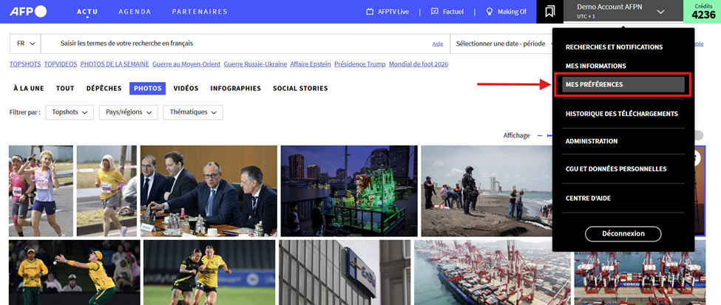Click the AFP logo
721x305 pixels.
(28, 11)
